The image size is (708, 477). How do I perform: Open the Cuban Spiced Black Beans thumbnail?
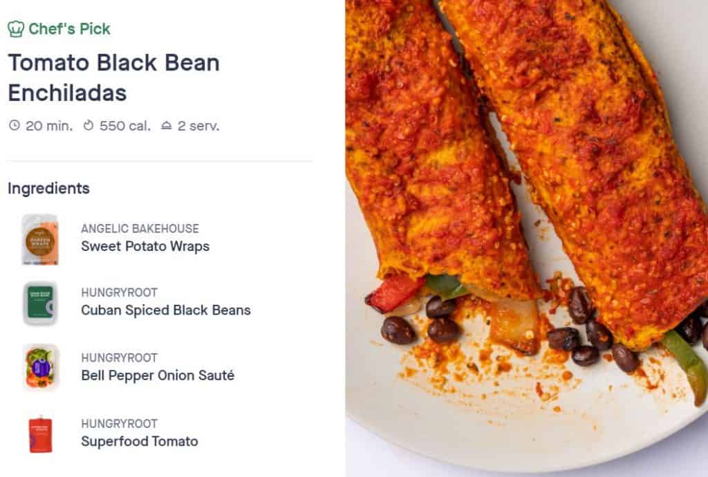40,303
